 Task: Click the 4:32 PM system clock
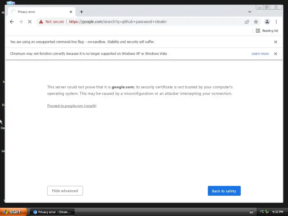tap(278, 212)
